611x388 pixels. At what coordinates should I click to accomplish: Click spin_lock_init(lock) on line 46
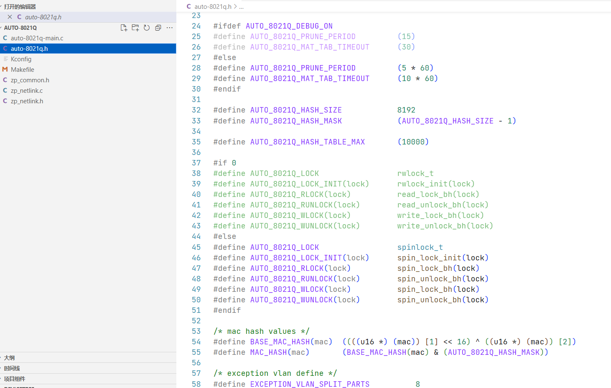point(443,258)
